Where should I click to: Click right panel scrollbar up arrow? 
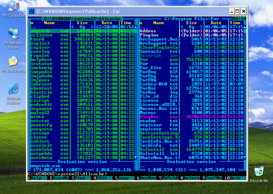click(245, 27)
